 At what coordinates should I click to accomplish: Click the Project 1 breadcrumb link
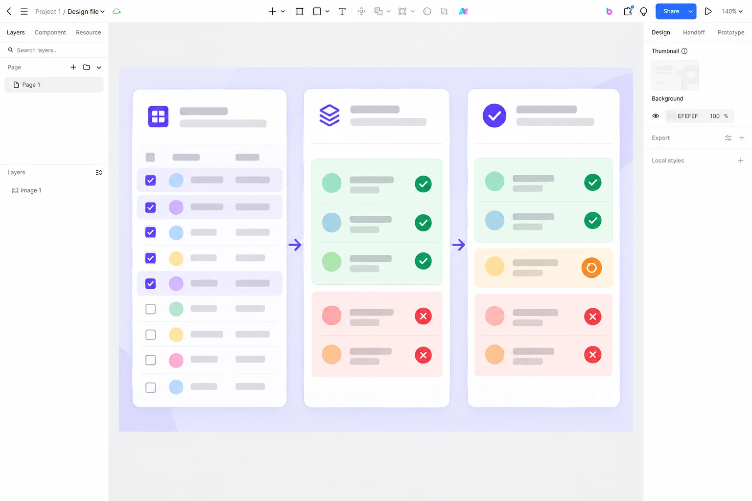48,11
